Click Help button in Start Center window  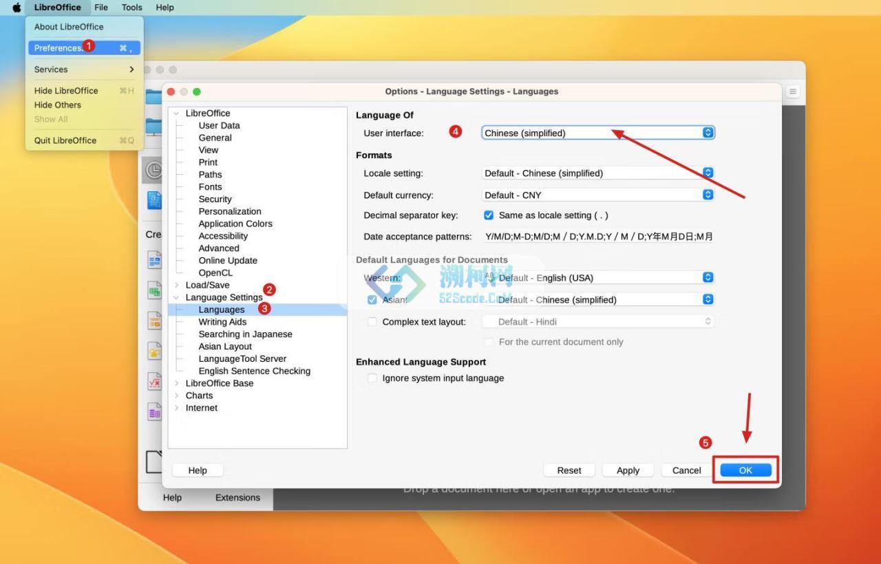click(x=172, y=498)
